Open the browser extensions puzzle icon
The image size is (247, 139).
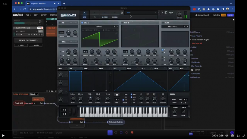pyautogui.click(x=218, y=9)
